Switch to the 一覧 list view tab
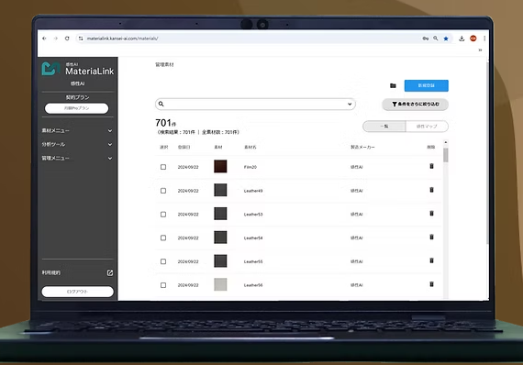Image resolution: width=523 pixels, height=365 pixels. [x=384, y=127]
